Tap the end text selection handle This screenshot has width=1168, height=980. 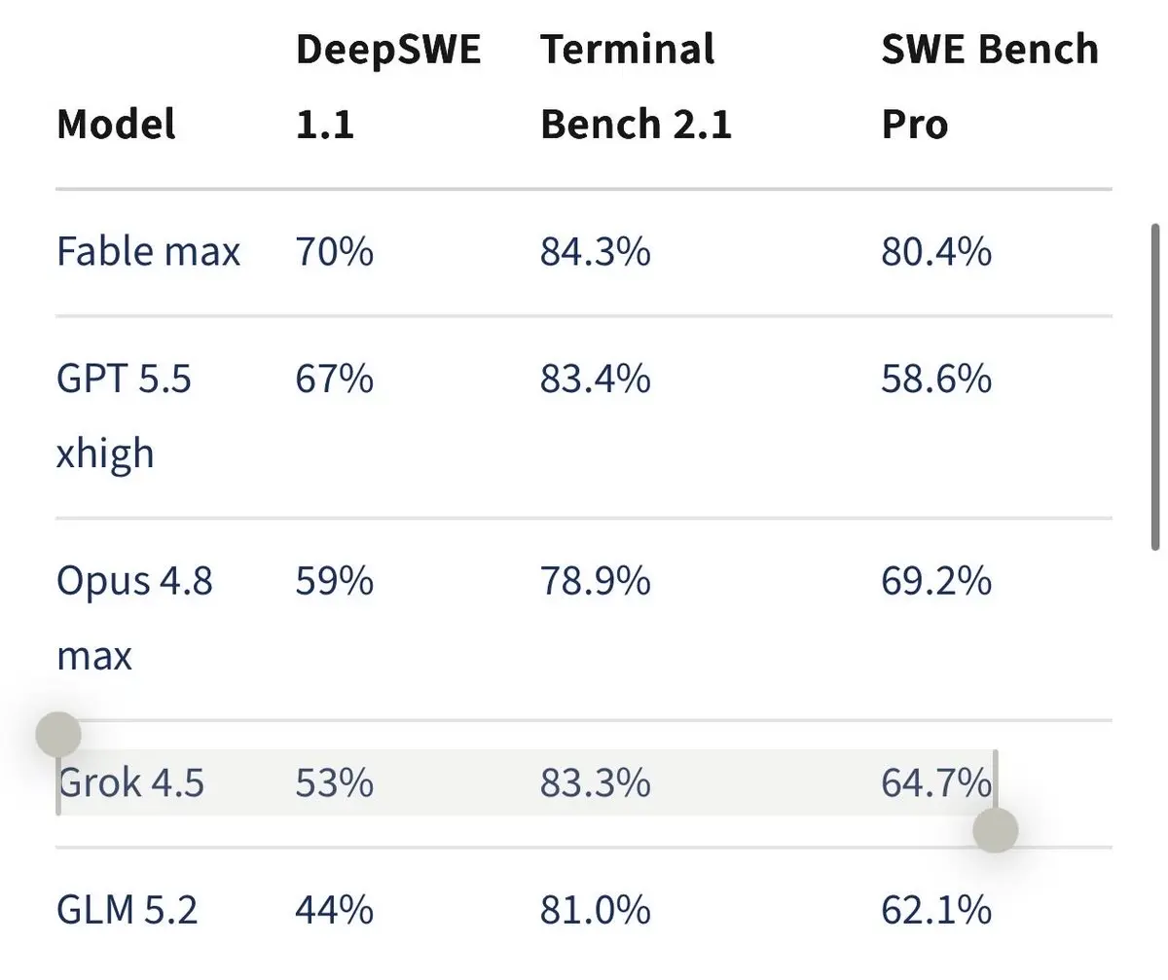[995, 830]
